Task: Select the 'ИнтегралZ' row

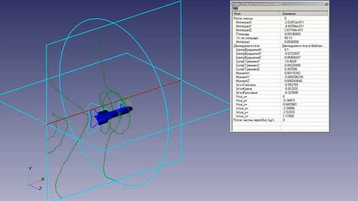Action: [280, 30]
